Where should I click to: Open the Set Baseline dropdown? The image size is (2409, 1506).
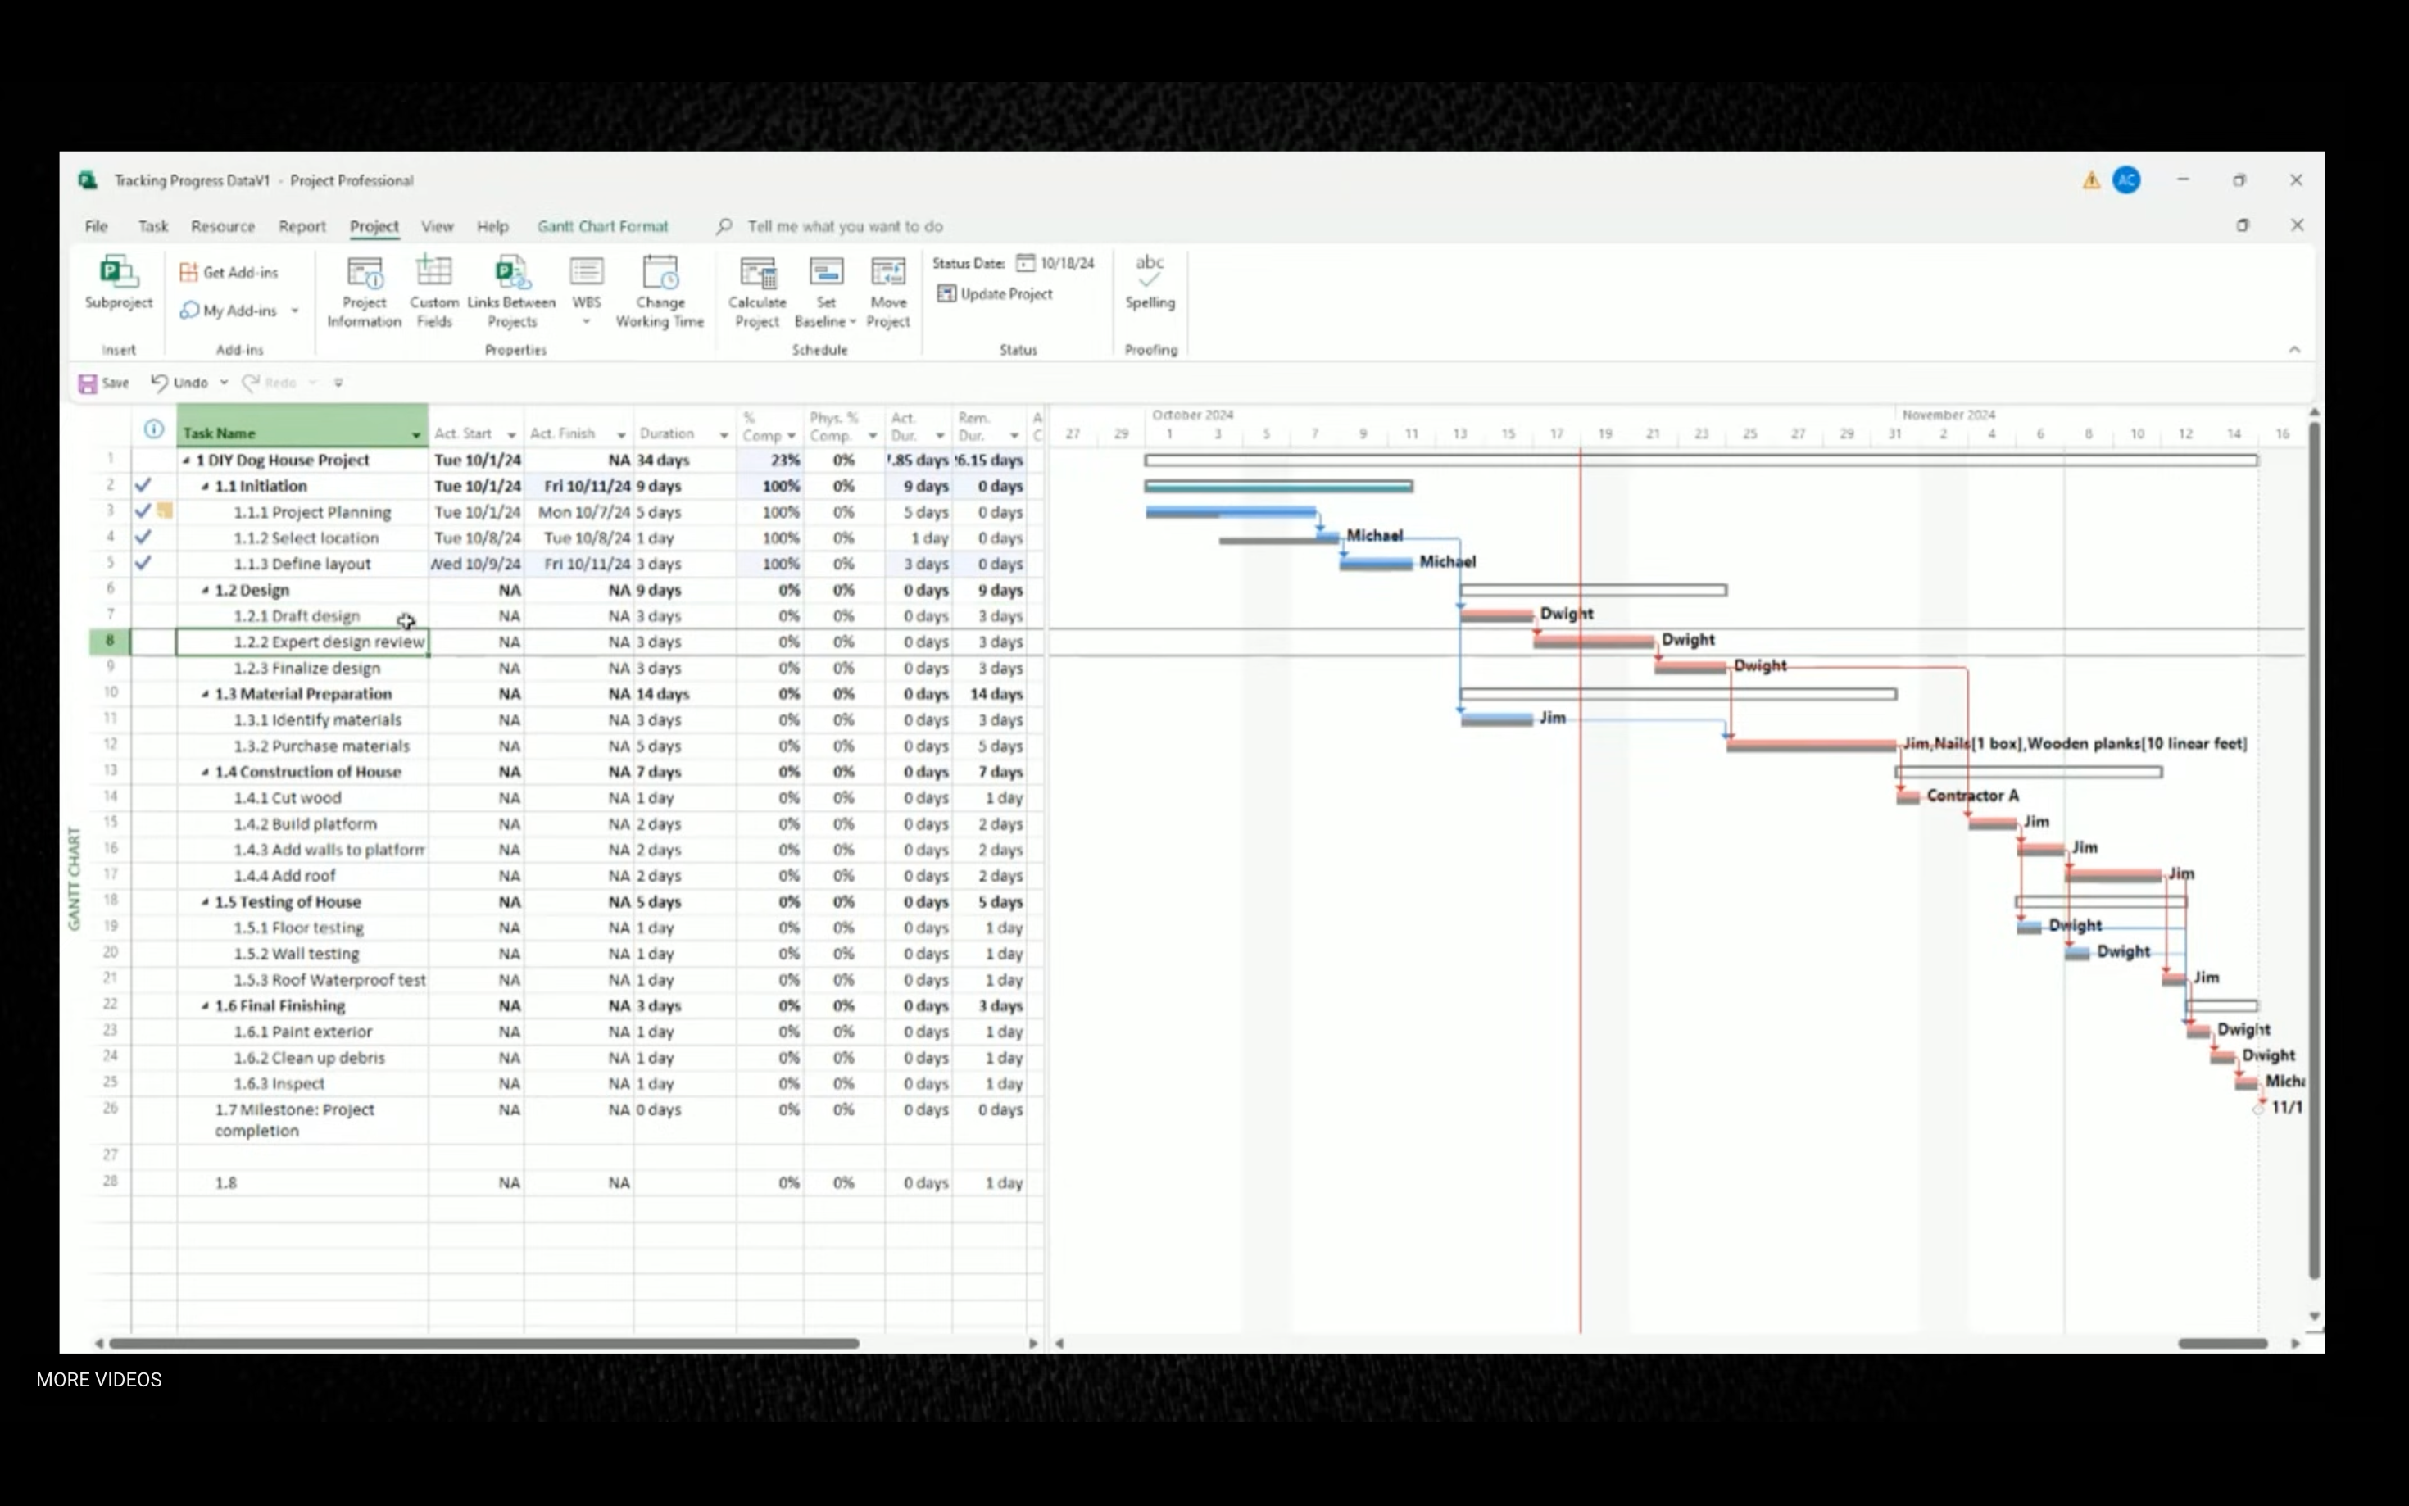coord(852,322)
